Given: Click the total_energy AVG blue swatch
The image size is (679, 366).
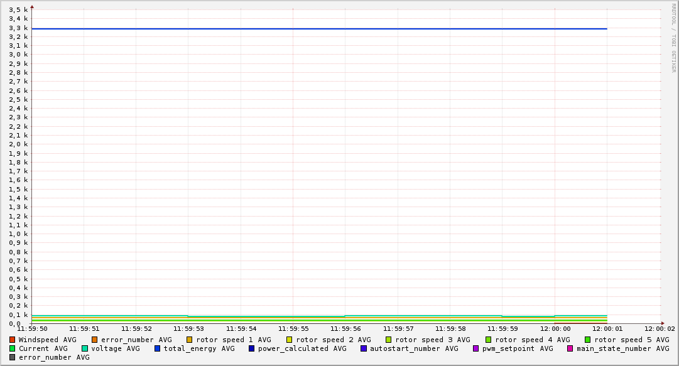Looking at the screenshot, I should (x=158, y=348).
